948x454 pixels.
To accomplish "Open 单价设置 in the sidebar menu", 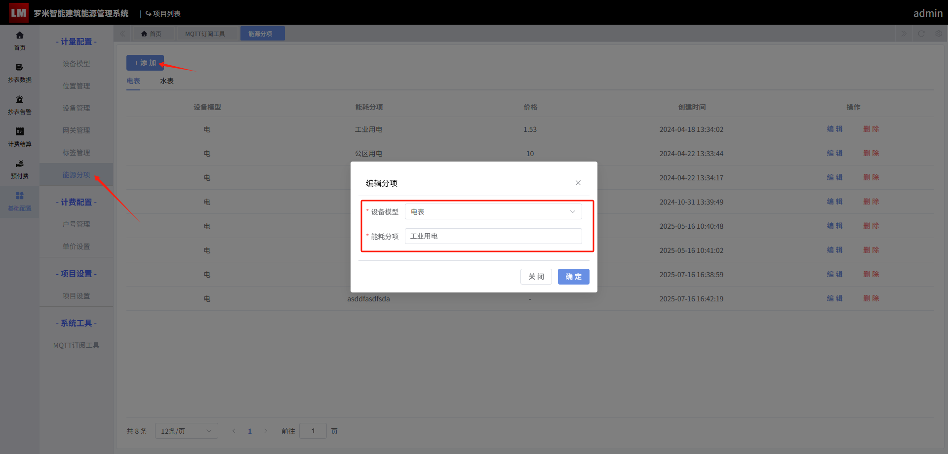I will (x=77, y=247).
